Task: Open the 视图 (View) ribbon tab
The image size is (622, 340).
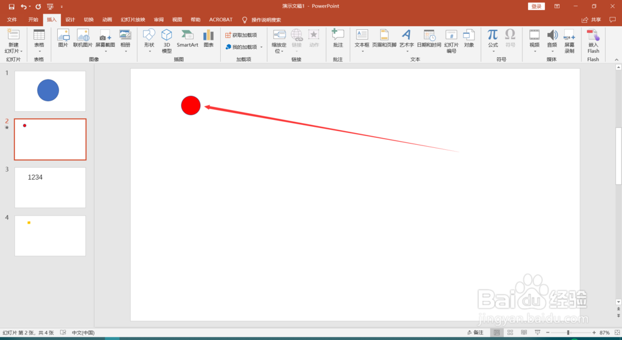Action: click(x=177, y=19)
